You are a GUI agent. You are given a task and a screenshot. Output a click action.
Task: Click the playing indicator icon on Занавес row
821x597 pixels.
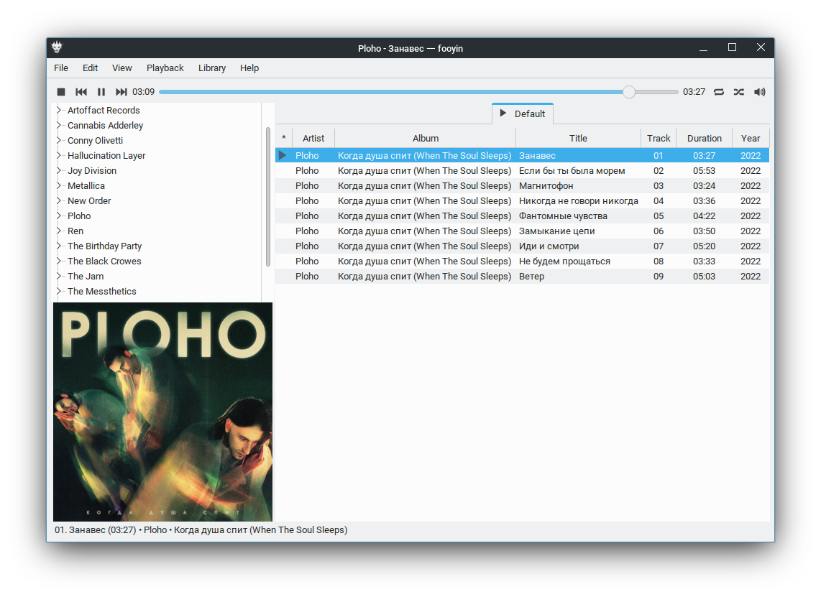283,155
